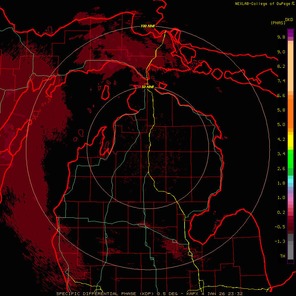Click the yellow segment of the color bar
This screenshot has height=296, width=296.
click(x=290, y=141)
